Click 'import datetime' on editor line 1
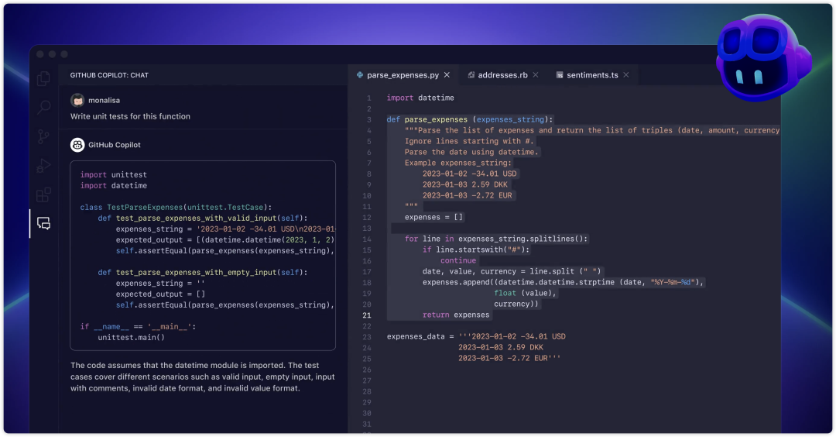 tap(420, 98)
